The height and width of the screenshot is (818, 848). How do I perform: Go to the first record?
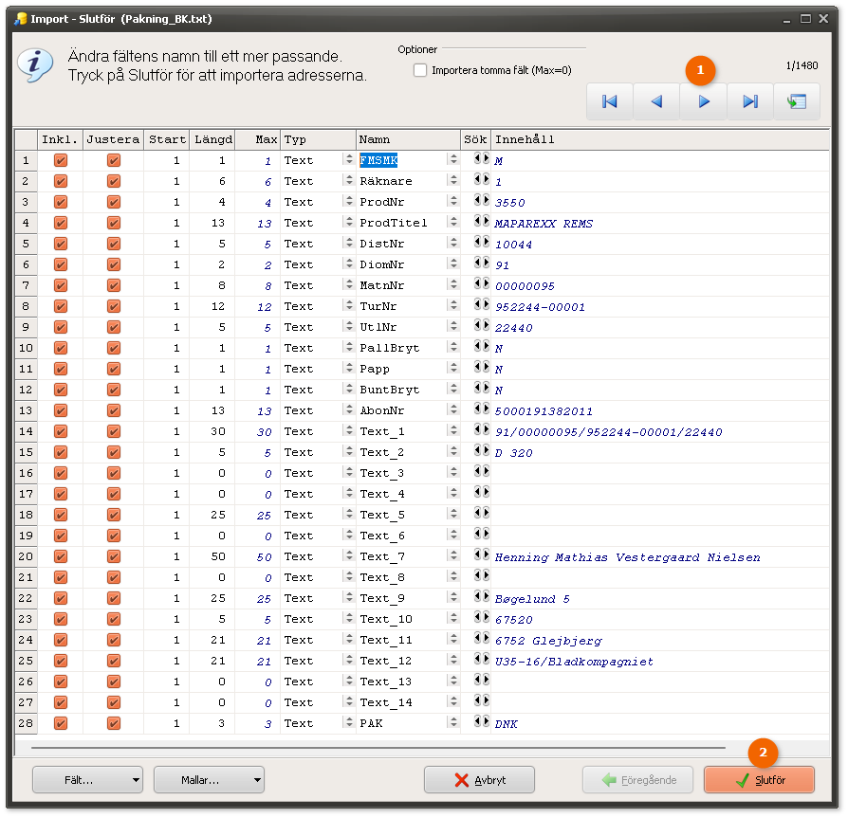(x=610, y=101)
